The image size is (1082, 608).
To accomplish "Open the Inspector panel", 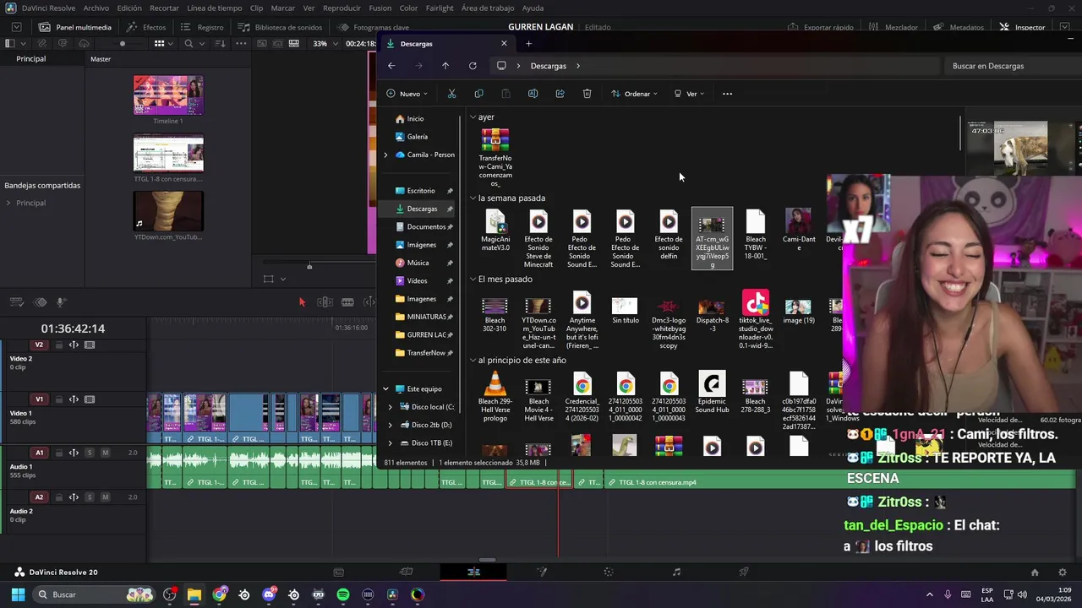I will point(1022,27).
